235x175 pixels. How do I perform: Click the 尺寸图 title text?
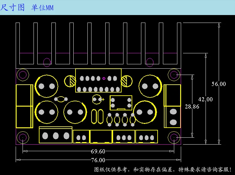12,7
